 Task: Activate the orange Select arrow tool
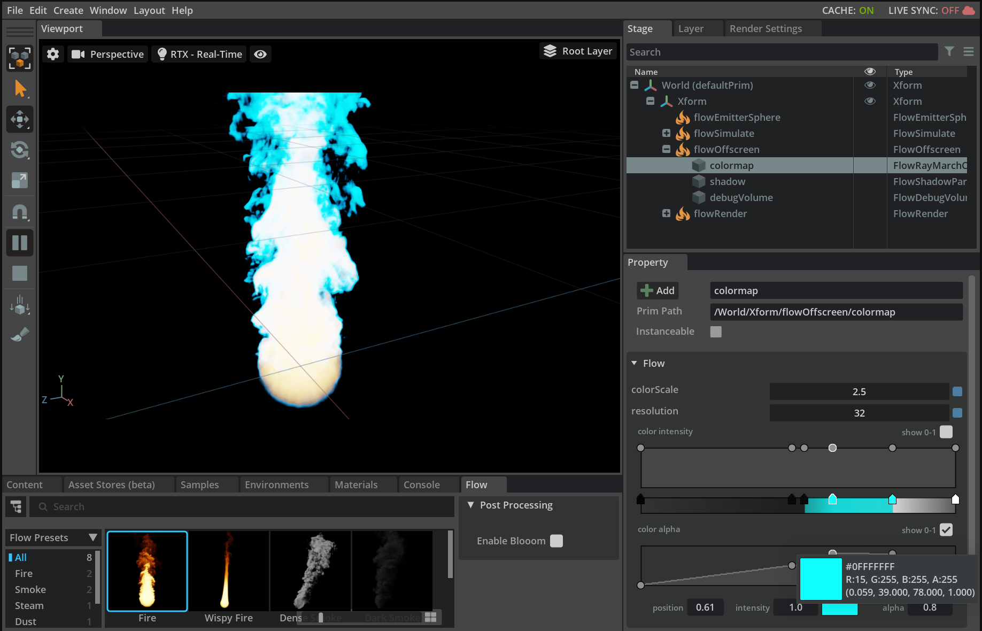20,89
